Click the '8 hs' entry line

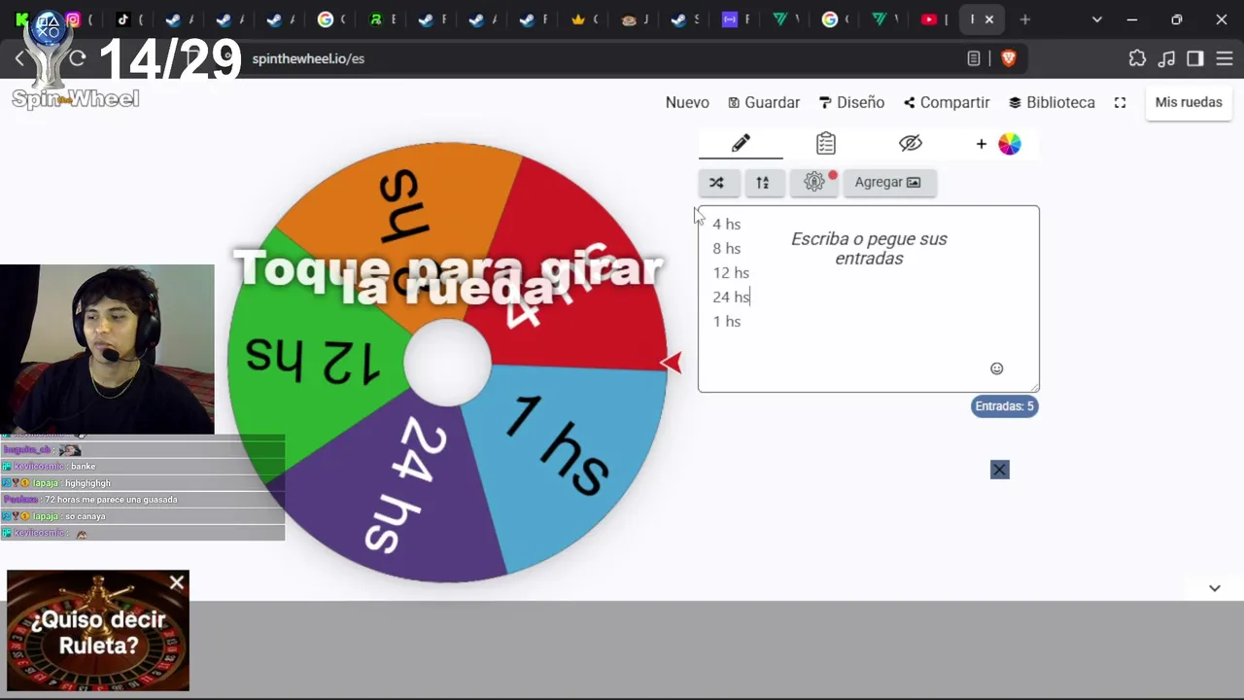pos(727,249)
